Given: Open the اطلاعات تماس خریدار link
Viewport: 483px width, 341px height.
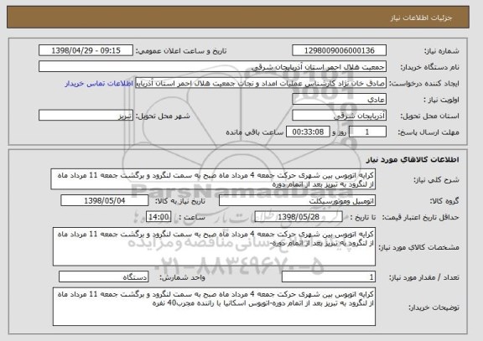Looking at the screenshot, I should [99, 84].
